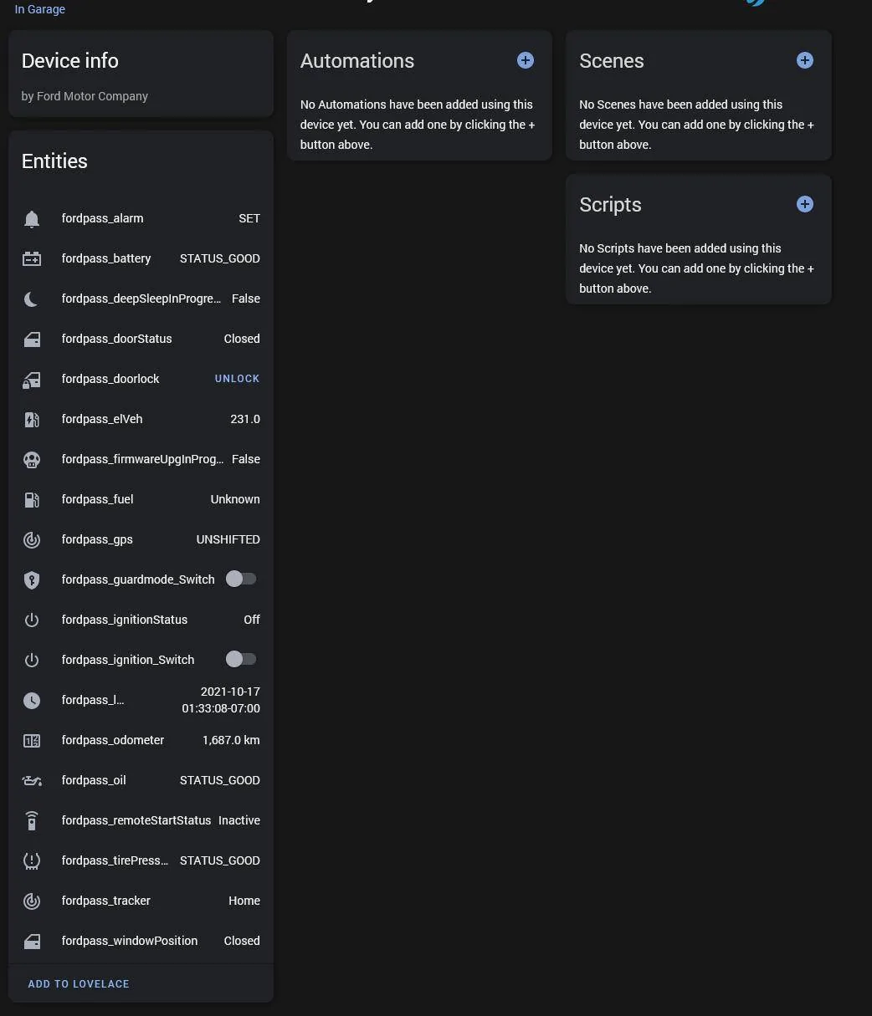Open fordpass_windowPosition entity name
This screenshot has height=1016, width=872.
(130, 941)
